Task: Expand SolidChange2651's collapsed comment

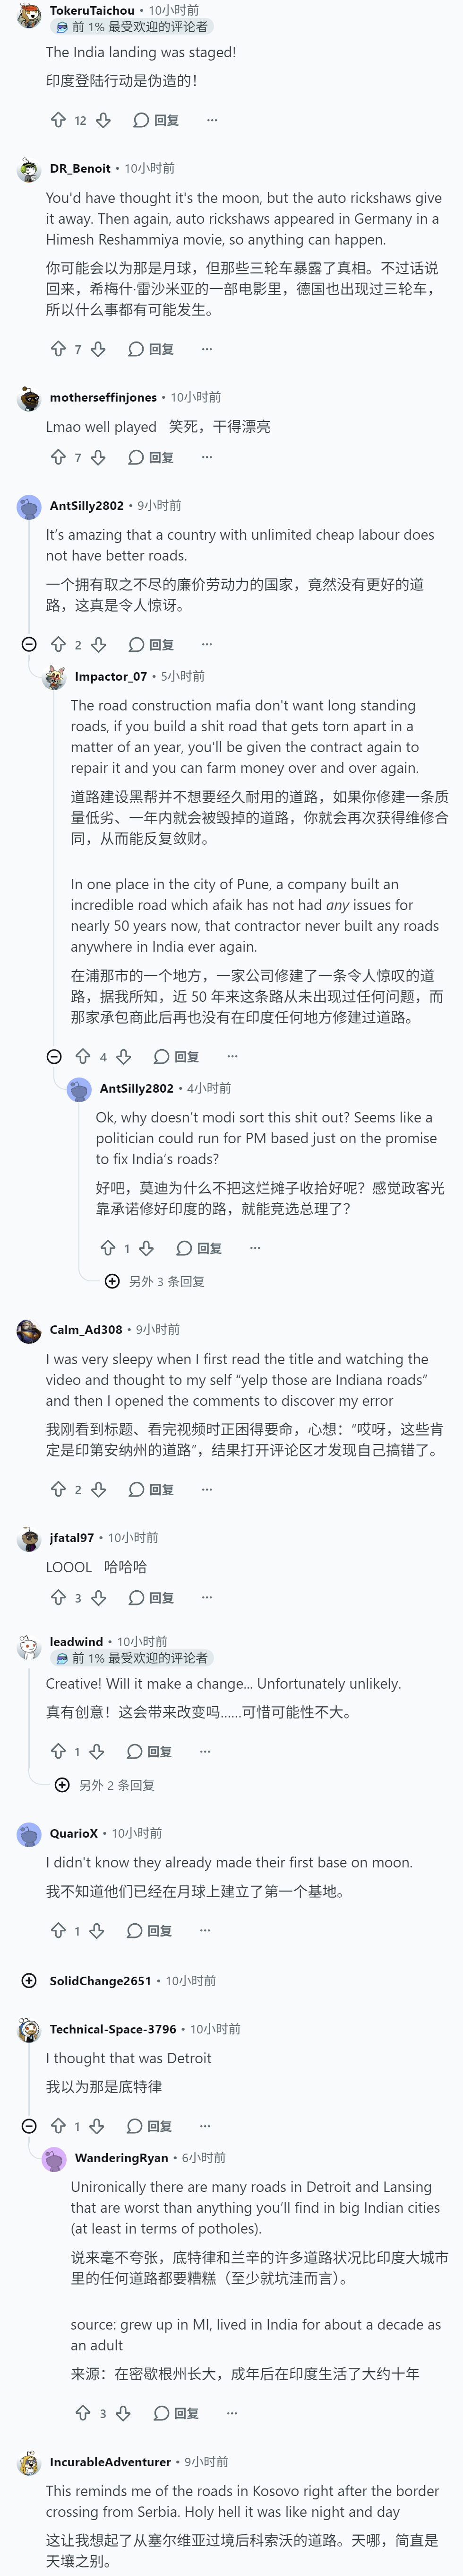Action: coord(29,1980)
